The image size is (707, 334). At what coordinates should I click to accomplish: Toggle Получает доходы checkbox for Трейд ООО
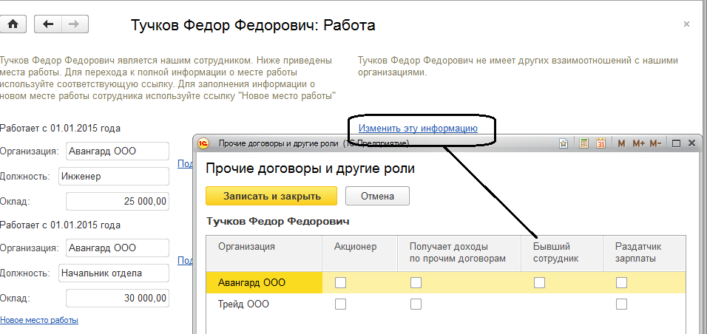[416, 304]
